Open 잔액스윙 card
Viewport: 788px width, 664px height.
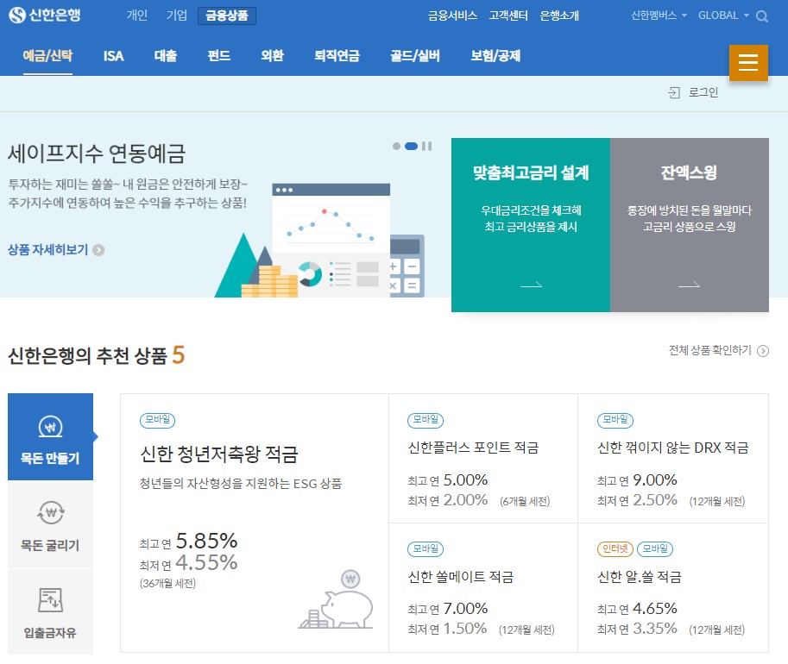[x=690, y=225]
